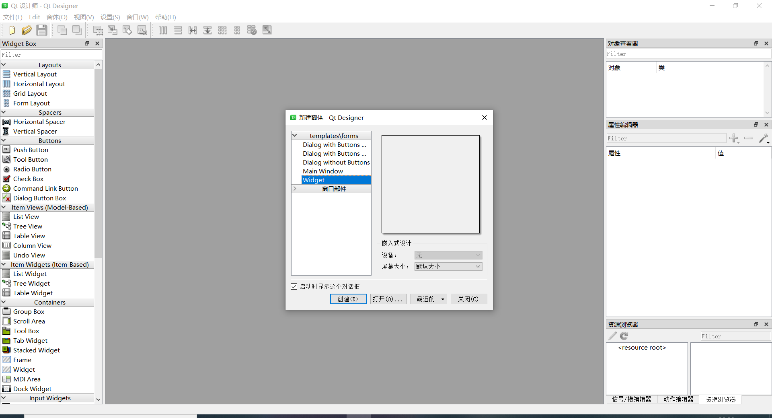The image size is (772, 418).
Task: Click the 打开(O)... button
Action: coord(388,299)
